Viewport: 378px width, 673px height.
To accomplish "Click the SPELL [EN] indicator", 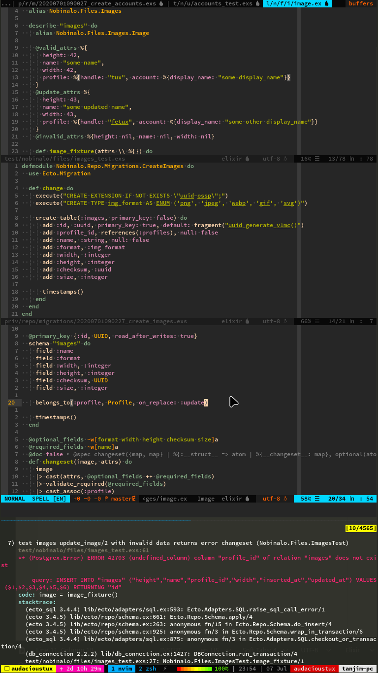I will (x=49, y=499).
